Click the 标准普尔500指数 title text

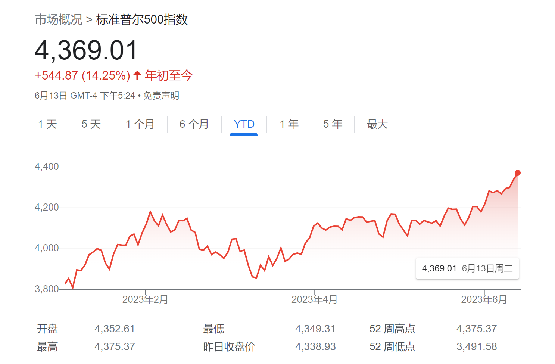coord(142,19)
